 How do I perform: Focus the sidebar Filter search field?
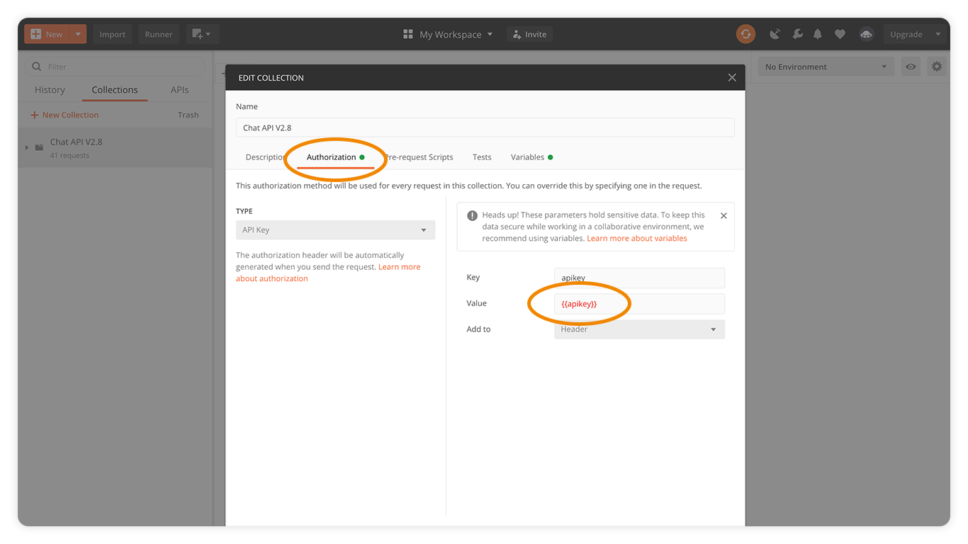click(115, 67)
